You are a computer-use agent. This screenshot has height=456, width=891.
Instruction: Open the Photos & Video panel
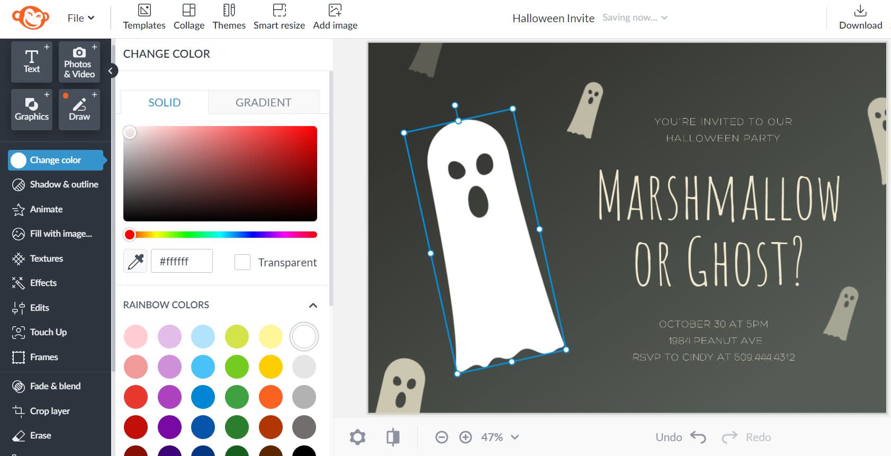[x=79, y=61]
